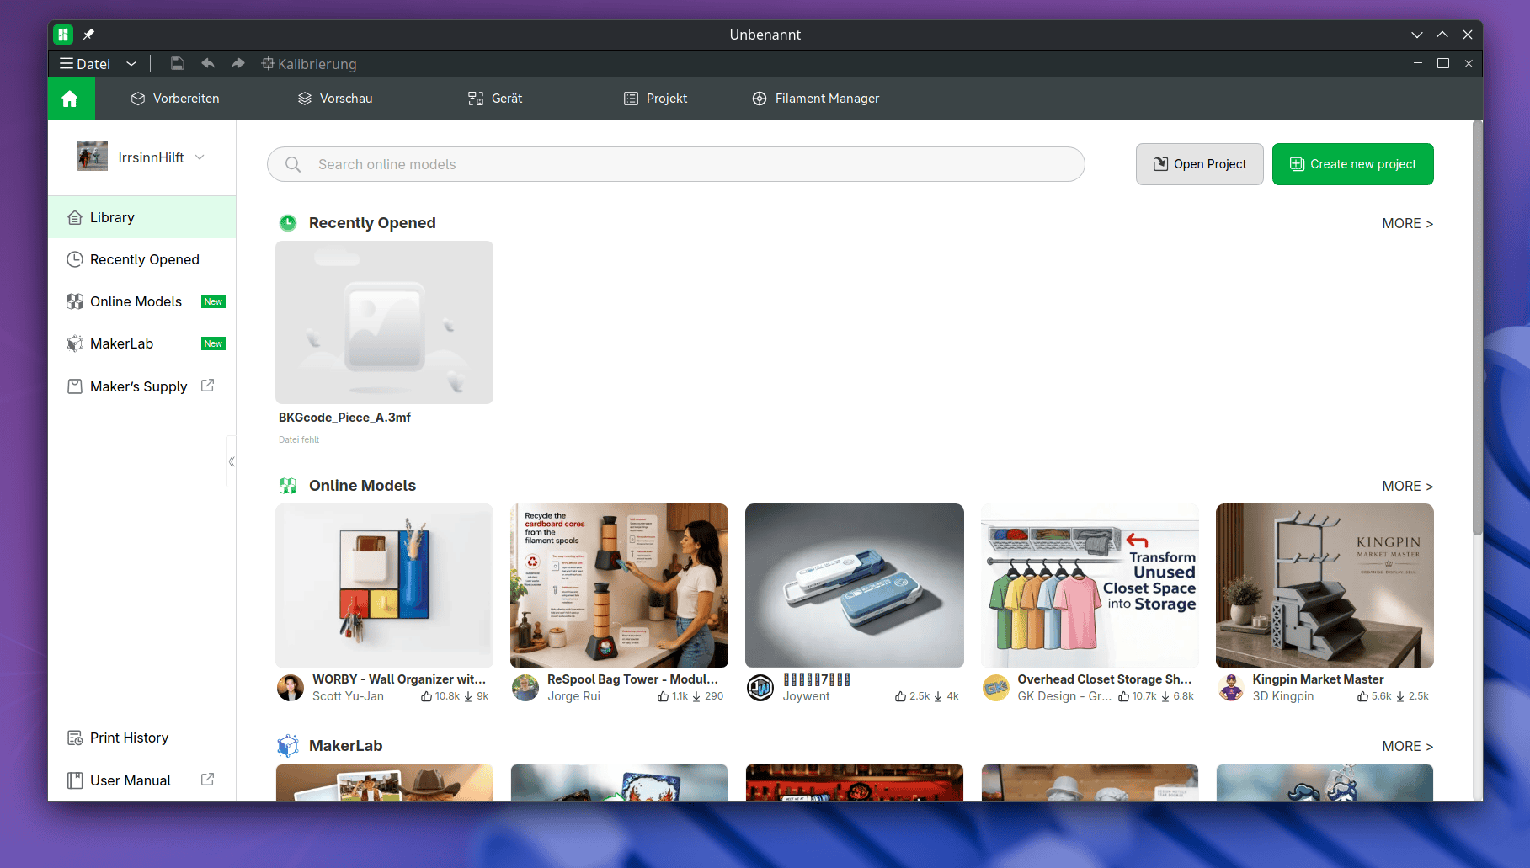Click the download icon on Kingpin card
Screen dimensions: 1530x868
click(x=1400, y=697)
